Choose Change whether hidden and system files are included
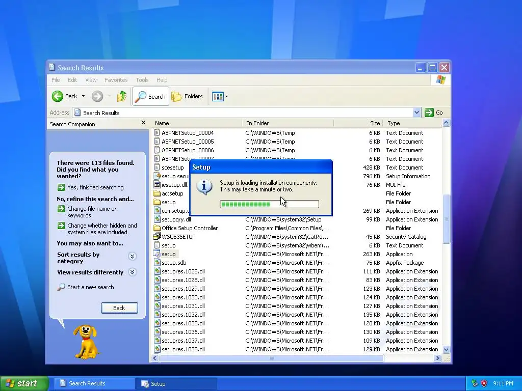Screen dimensions: 522x391 [x=97, y=229]
